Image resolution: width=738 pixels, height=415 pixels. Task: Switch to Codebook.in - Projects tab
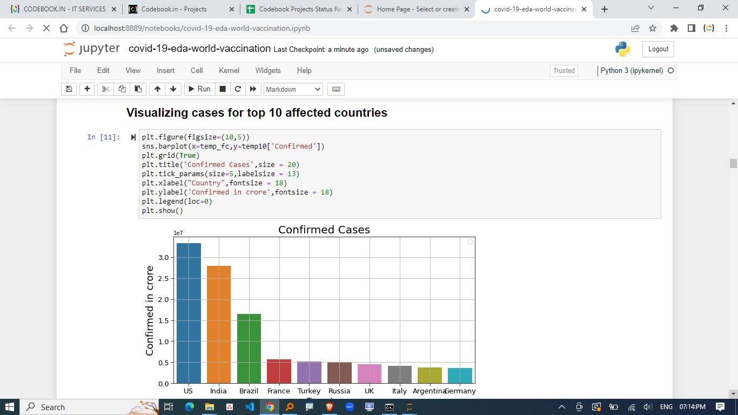pyautogui.click(x=181, y=9)
